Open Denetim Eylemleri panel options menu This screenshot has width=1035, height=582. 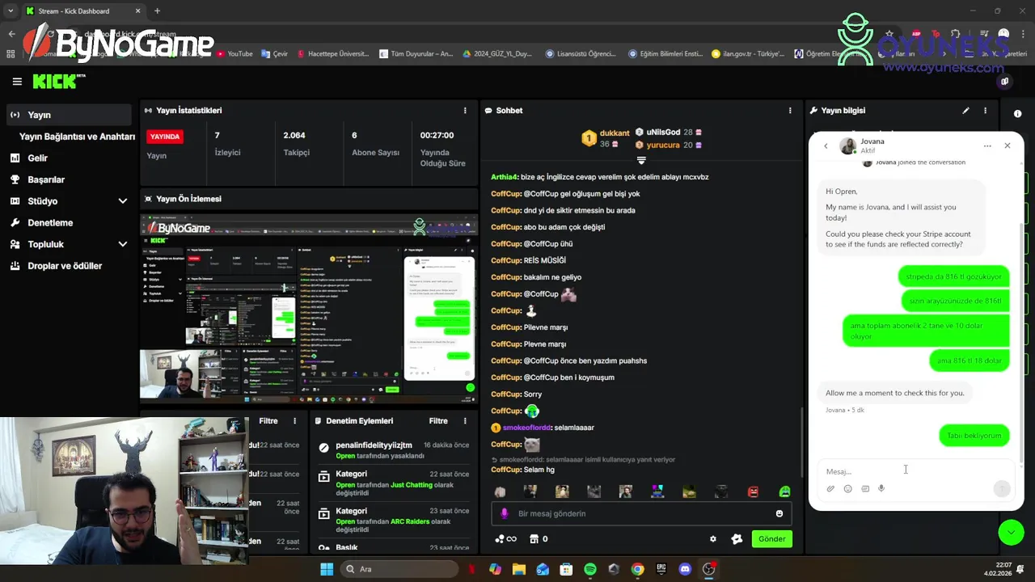click(465, 421)
